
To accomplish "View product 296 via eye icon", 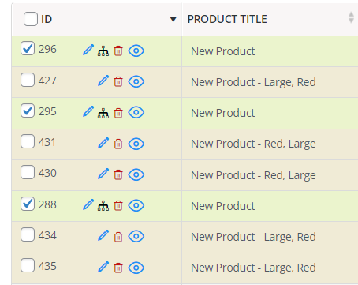I will point(136,51).
